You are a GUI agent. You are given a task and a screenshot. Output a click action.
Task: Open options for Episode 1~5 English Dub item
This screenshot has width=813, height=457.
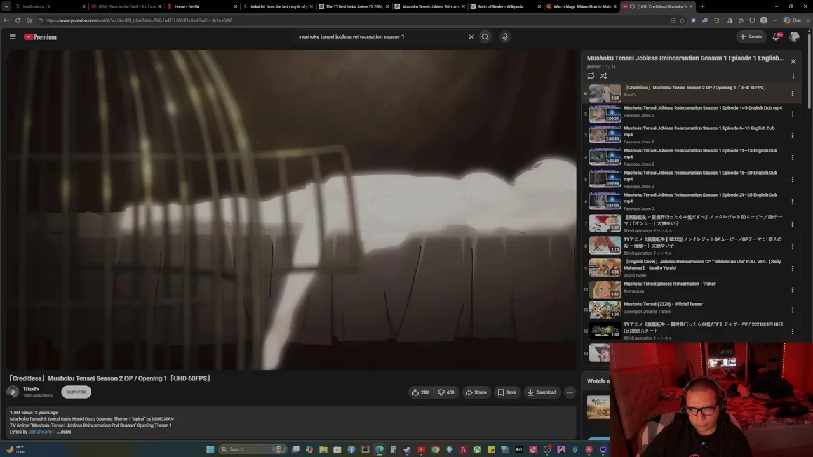click(x=792, y=114)
